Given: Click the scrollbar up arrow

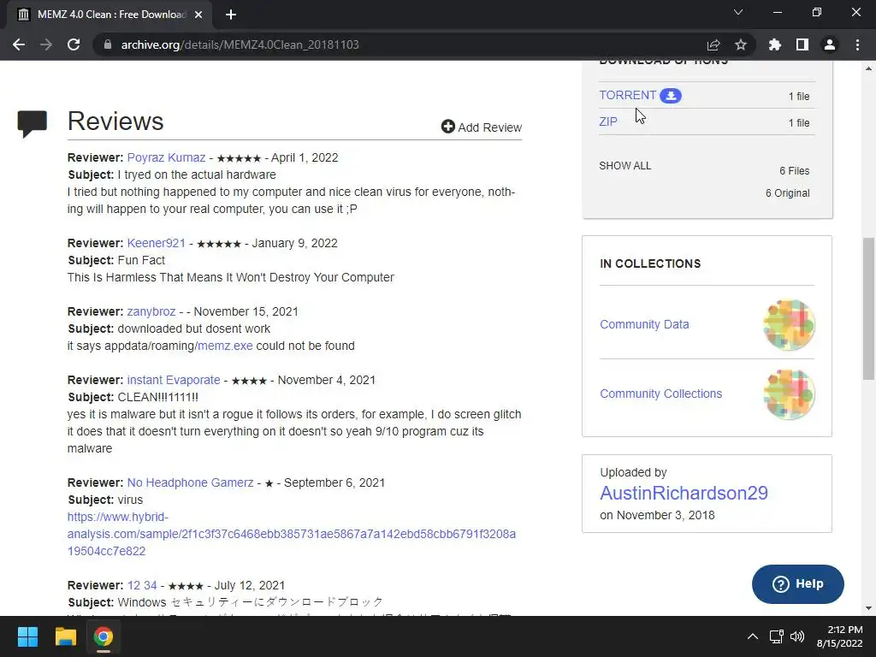Looking at the screenshot, I should [x=868, y=68].
